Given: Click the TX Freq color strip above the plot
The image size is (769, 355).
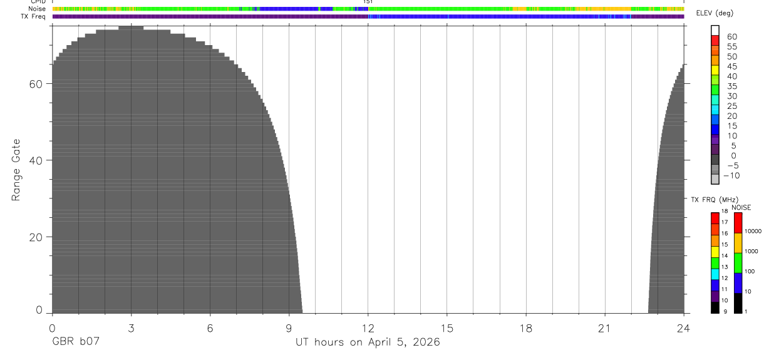Looking at the screenshot, I should (368, 16).
